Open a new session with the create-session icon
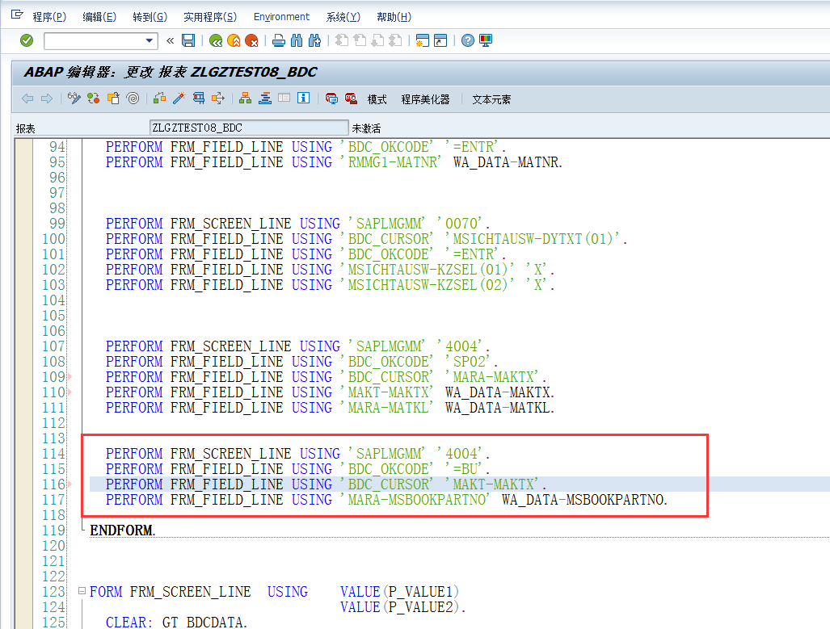Image resolution: width=830 pixels, height=629 pixels. coord(422,40)
